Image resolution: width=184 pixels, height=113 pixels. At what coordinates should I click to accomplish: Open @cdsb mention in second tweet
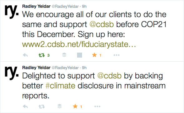click(109, 76)
